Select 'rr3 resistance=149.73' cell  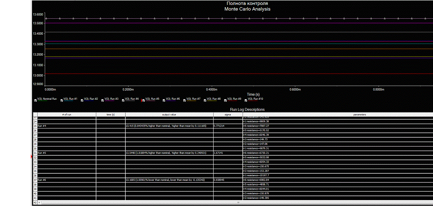[x=338, y=140]
